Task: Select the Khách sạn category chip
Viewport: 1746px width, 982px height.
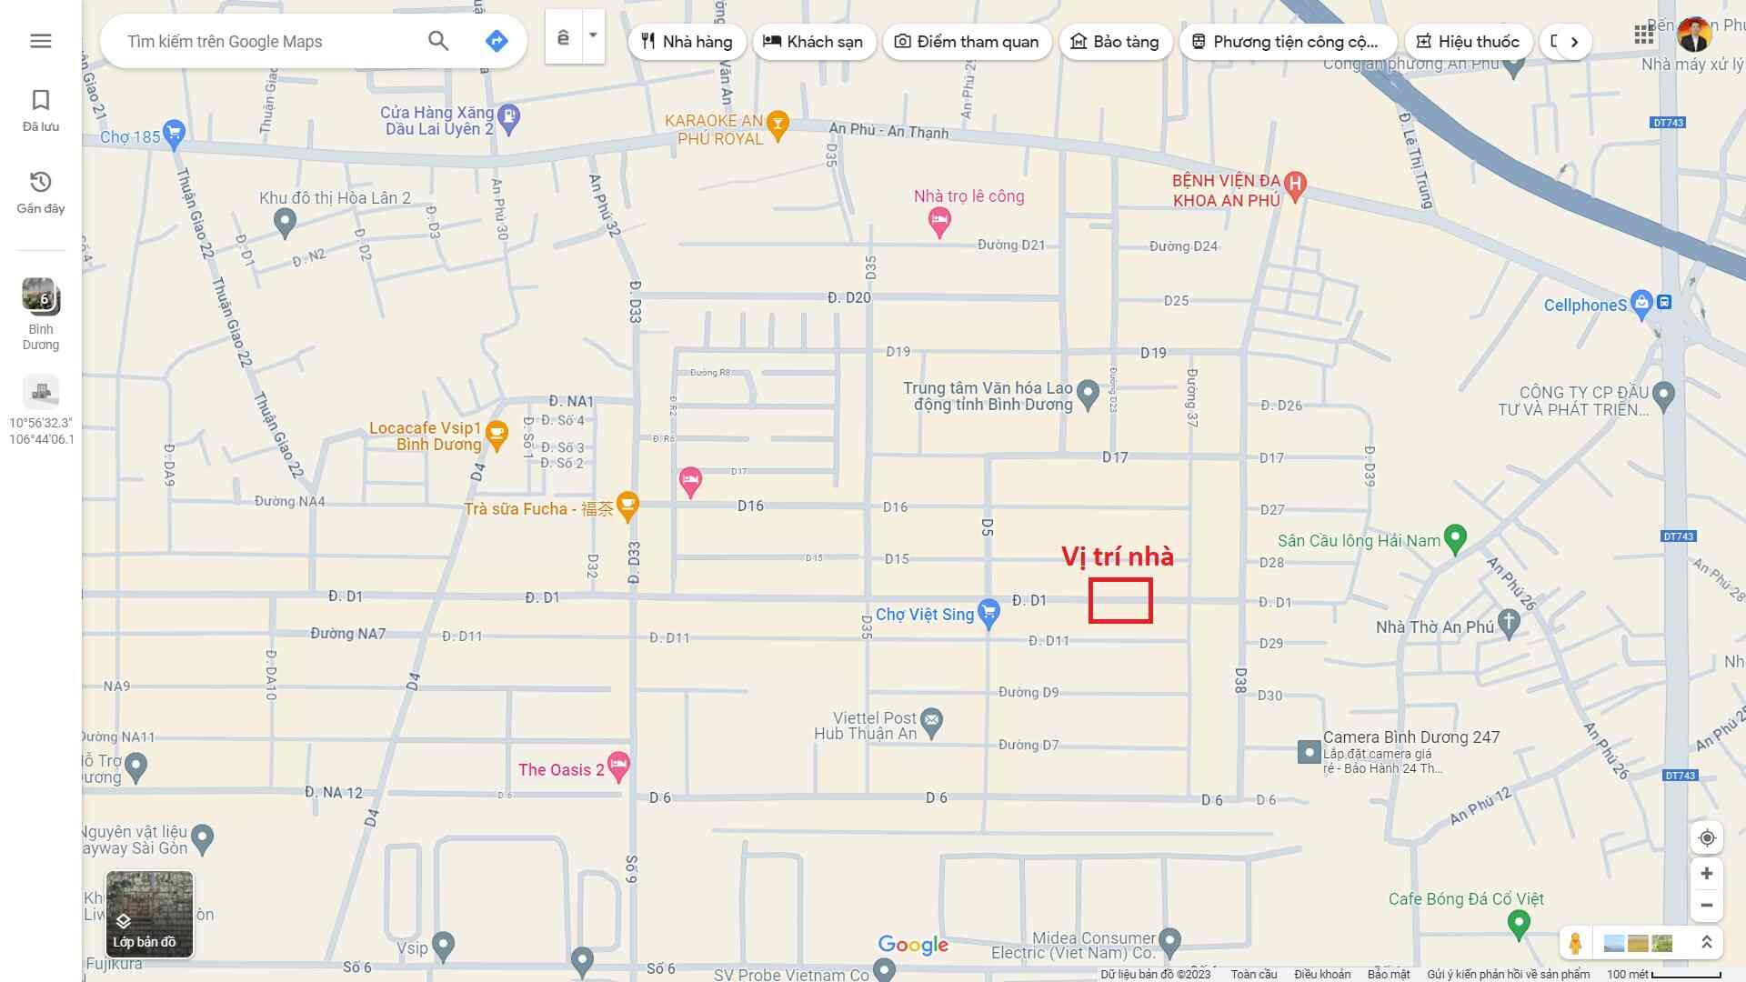Action: [813, 42]
